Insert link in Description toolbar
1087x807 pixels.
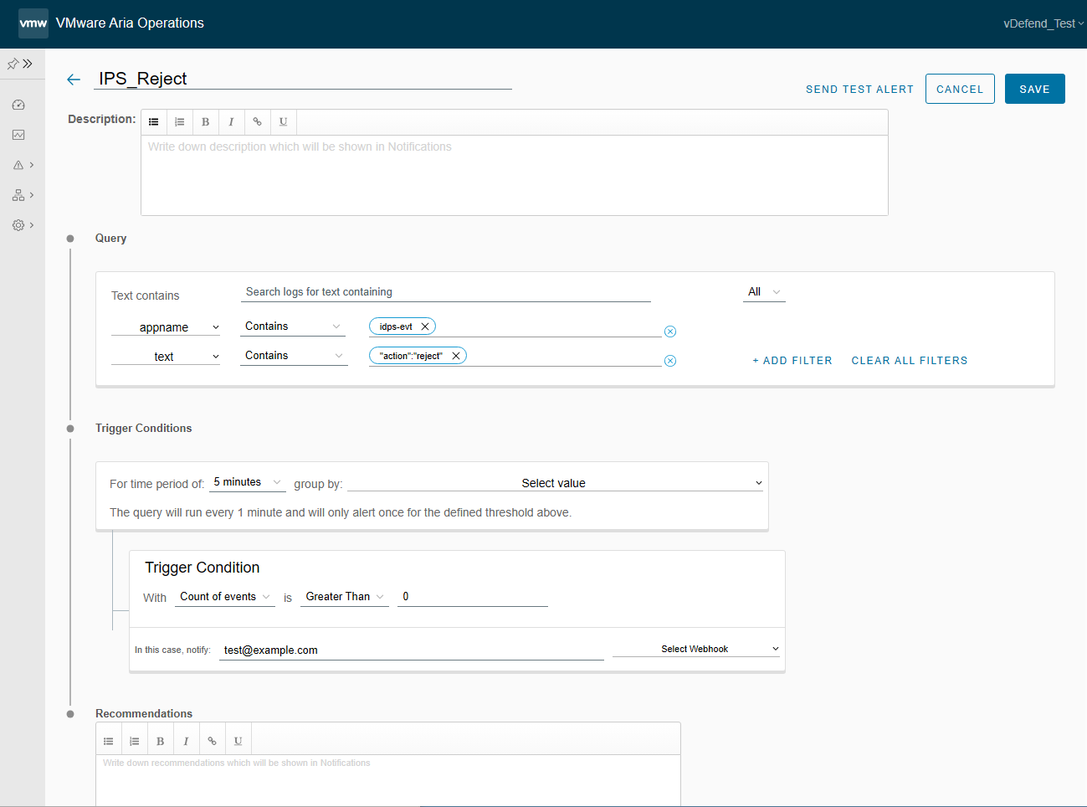pyautogui.click(x=258, y=122)
